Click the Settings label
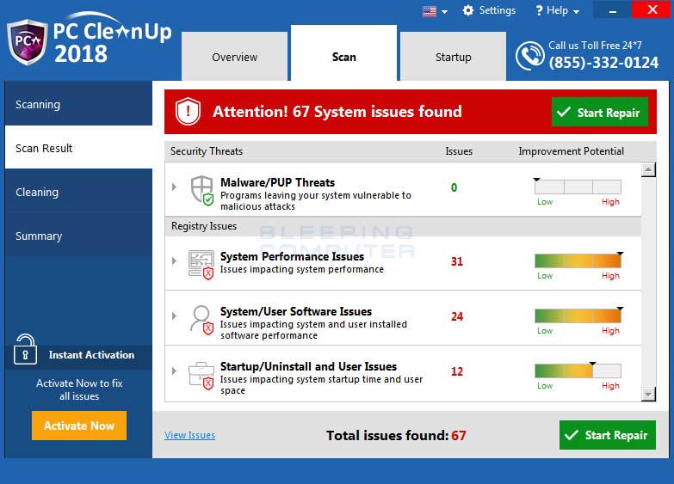Image resolution: width=674 pixels, height=484 pixels. [498, 10]
